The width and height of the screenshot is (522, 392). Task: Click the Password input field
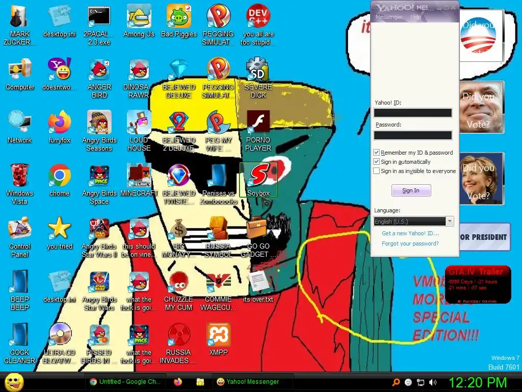click(x=413, y=135)
